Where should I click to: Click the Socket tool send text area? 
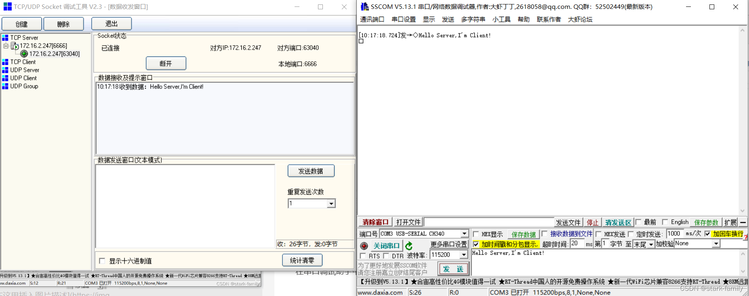pyautogui.click(x=185, y=206)
